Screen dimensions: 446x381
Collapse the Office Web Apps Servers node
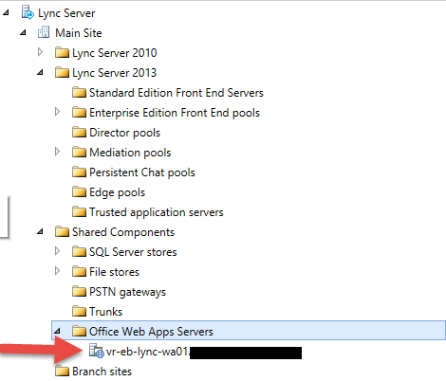(57, 332)
